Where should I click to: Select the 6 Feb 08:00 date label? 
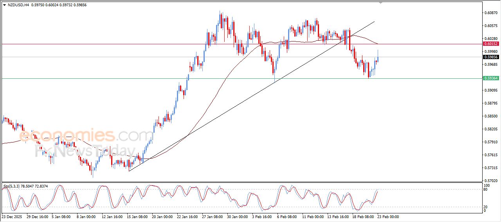point(287,217)
